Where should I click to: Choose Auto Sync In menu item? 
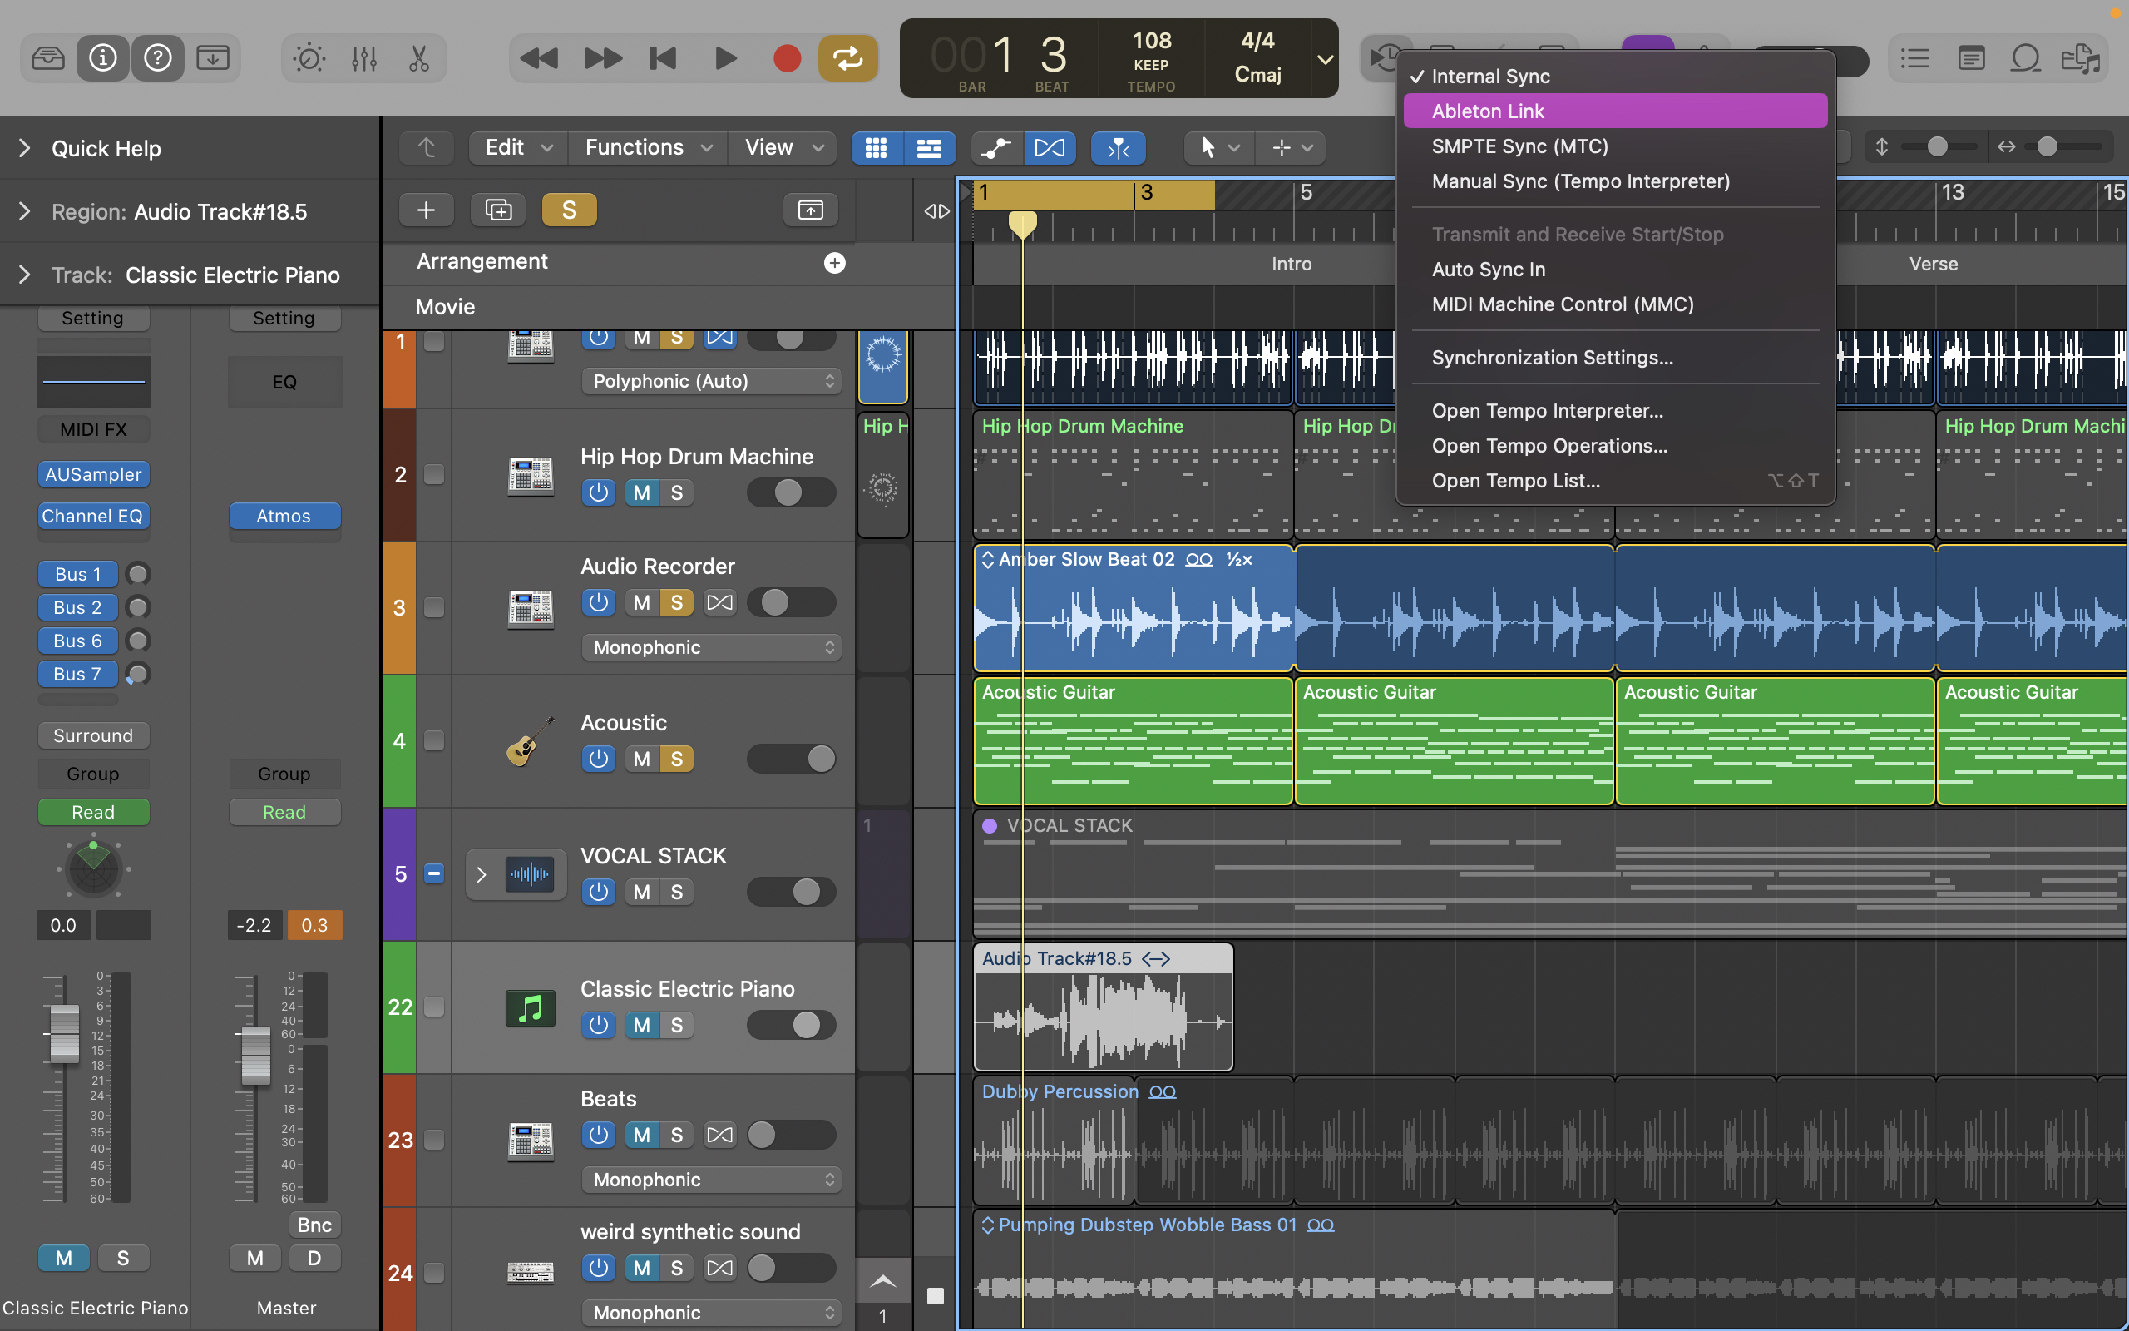pyautogui.click(x=1615, y=270)
